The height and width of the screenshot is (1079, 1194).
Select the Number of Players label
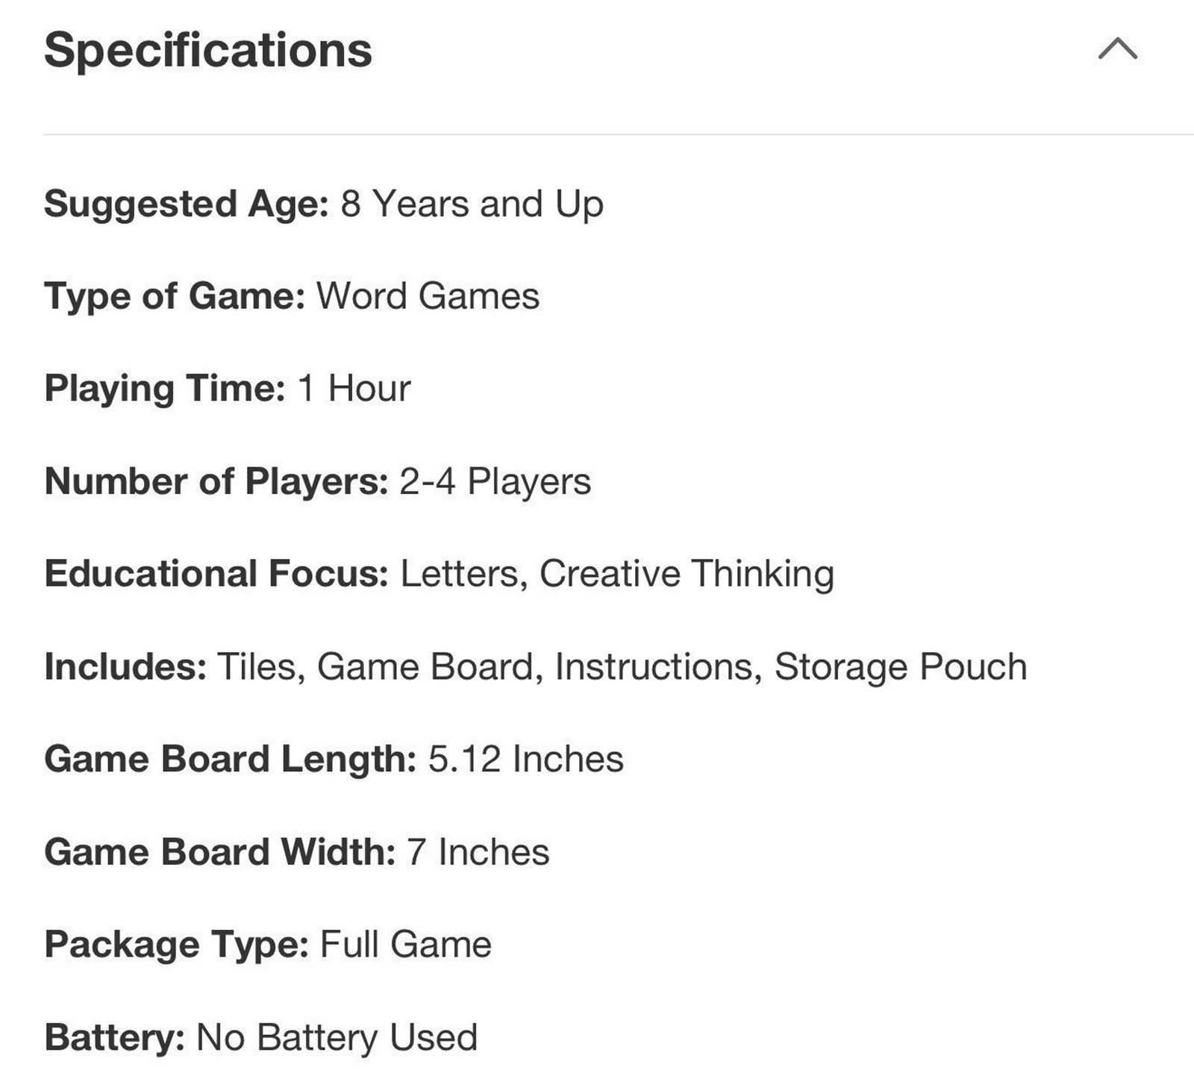click(x=216, y=481)
